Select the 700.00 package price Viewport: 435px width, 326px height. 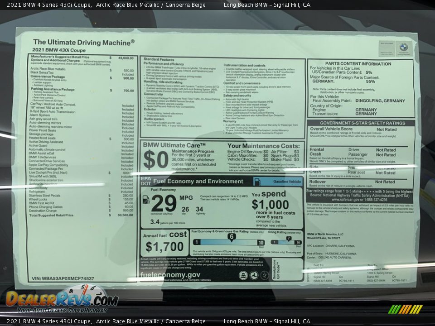click(x=129, y=91)
